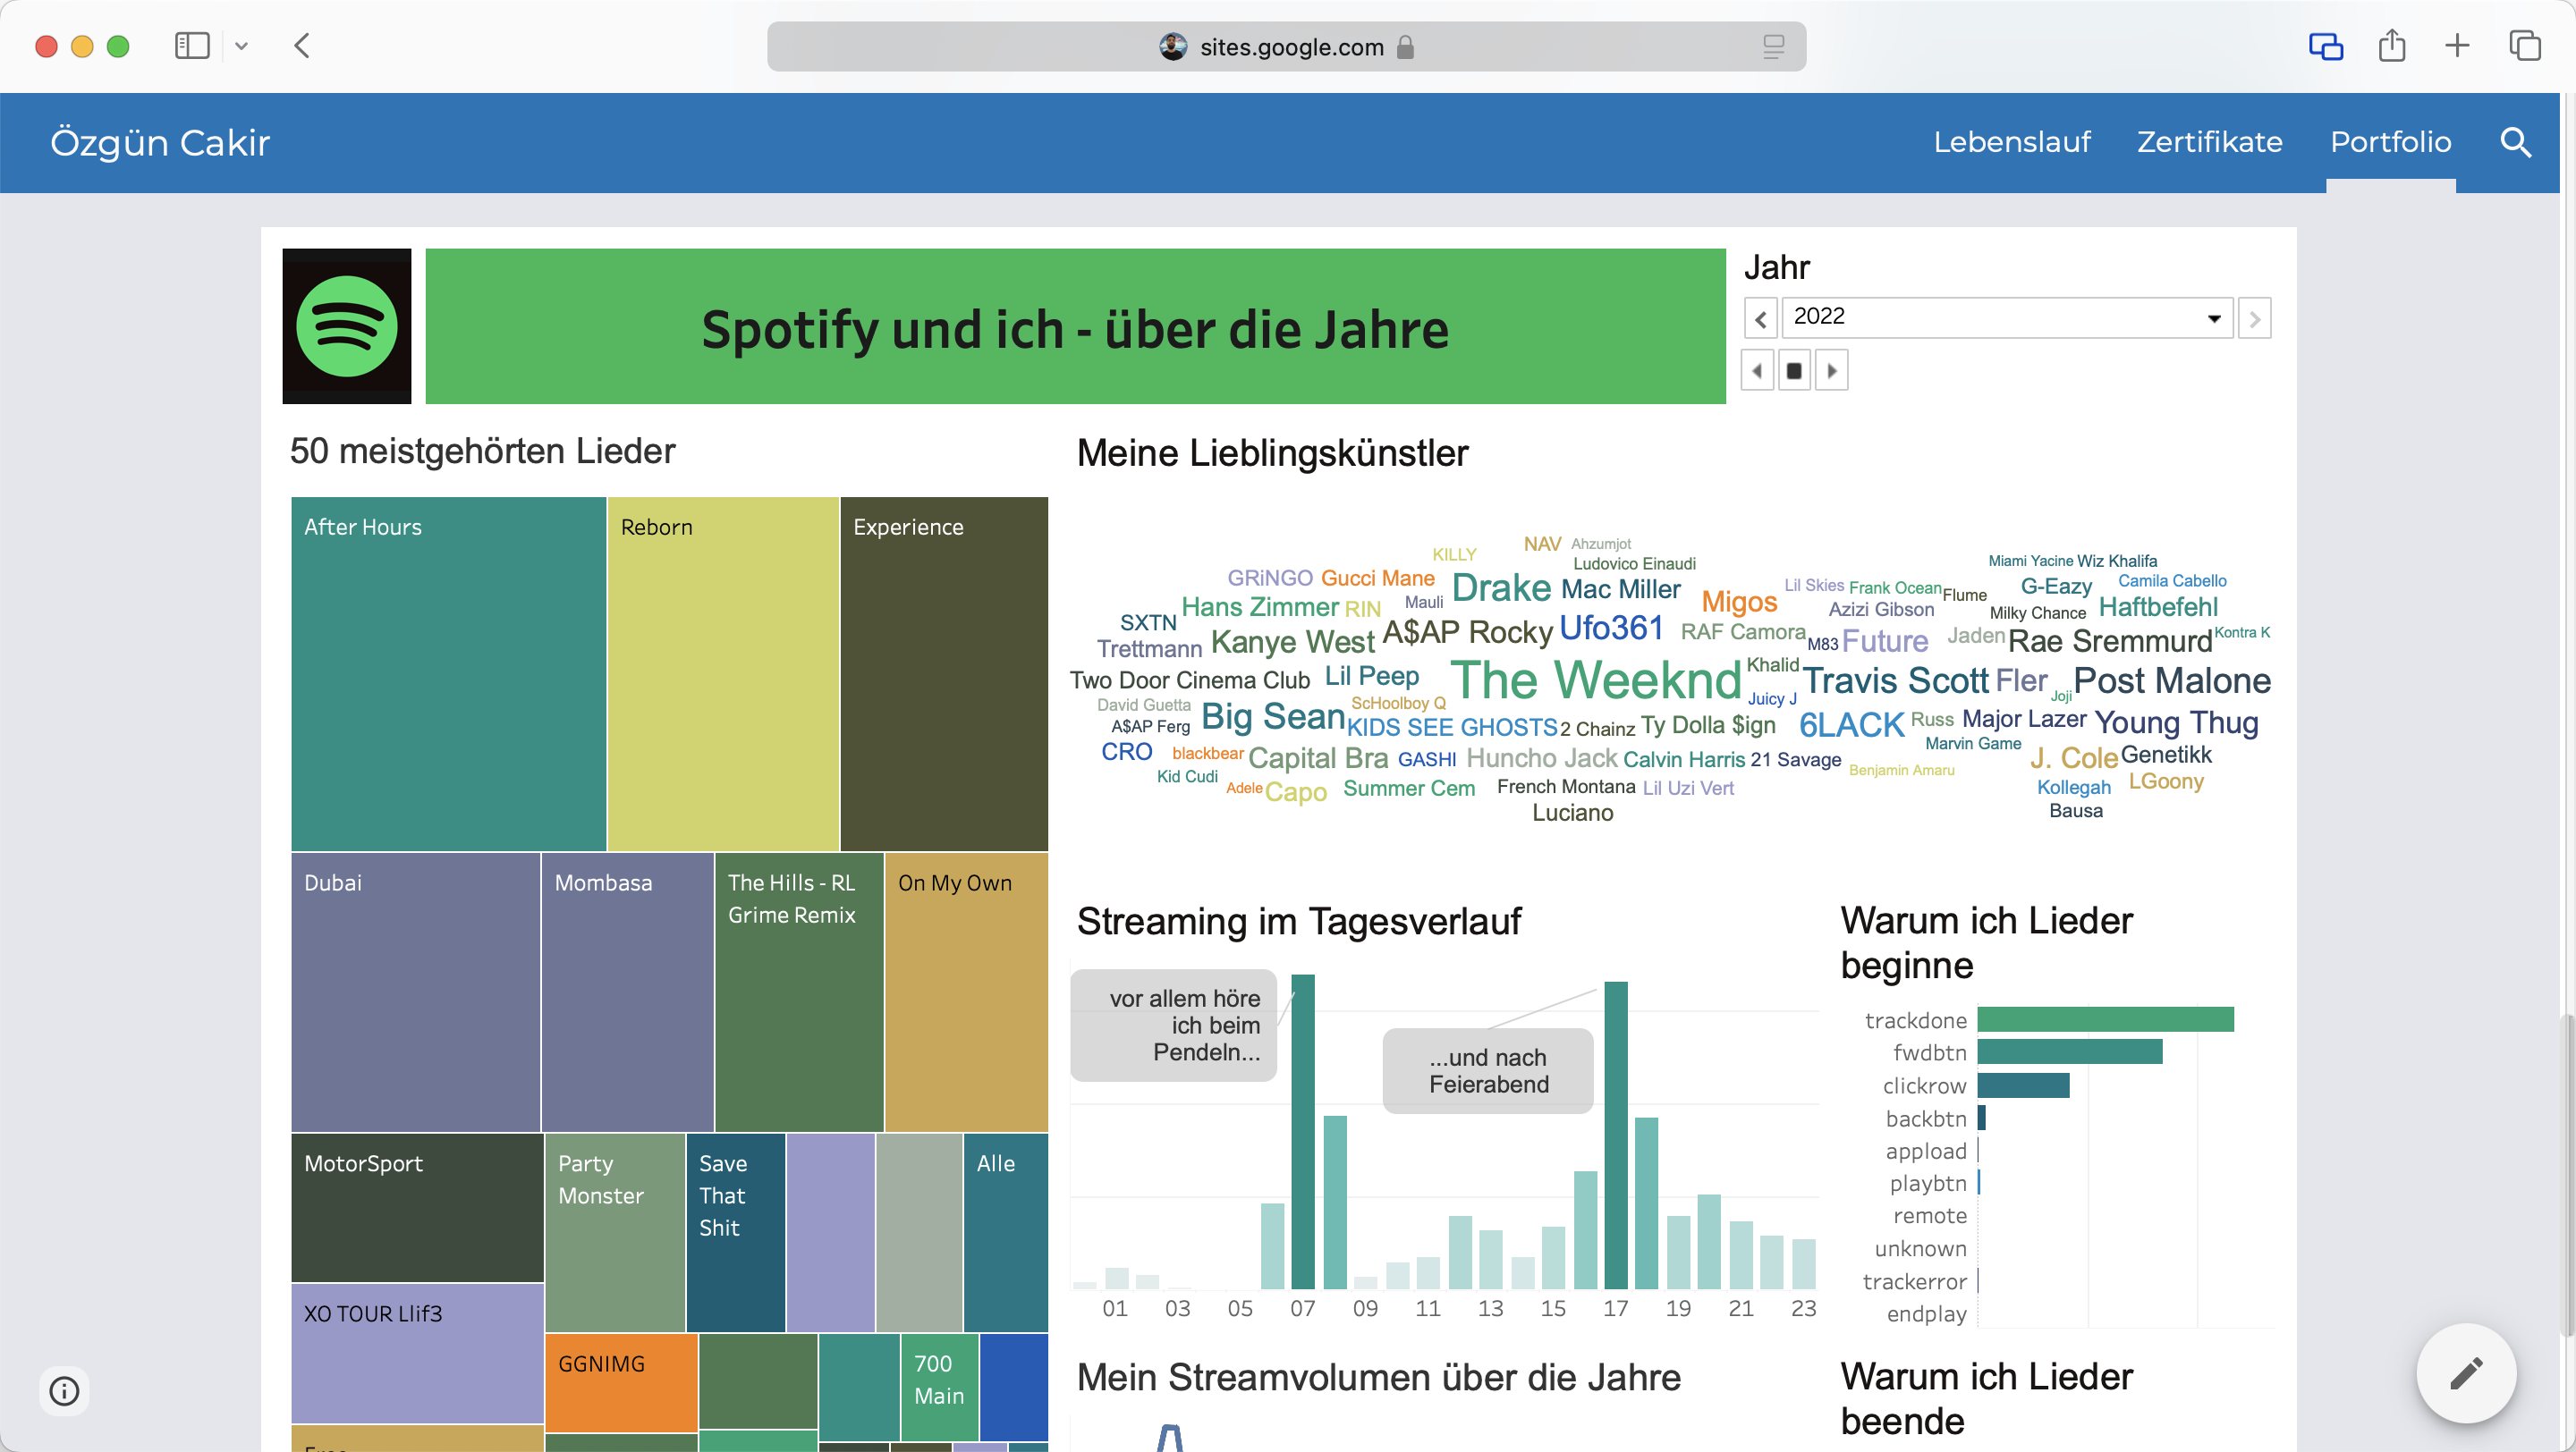Select the Portfolio tab
Viewport: 2576px width, 1452px height.
coord(2390,142)
